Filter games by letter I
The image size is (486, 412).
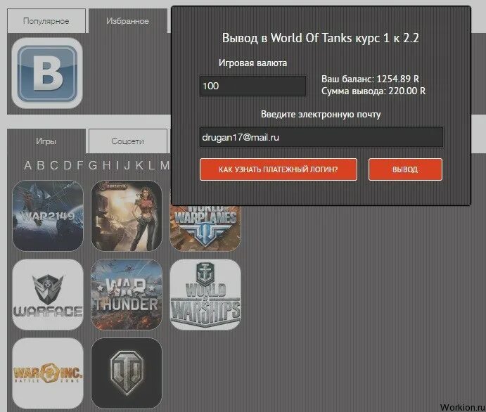117,165
